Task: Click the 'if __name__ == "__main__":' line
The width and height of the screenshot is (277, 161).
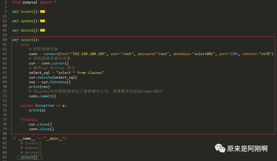Action: coord(39,138)
